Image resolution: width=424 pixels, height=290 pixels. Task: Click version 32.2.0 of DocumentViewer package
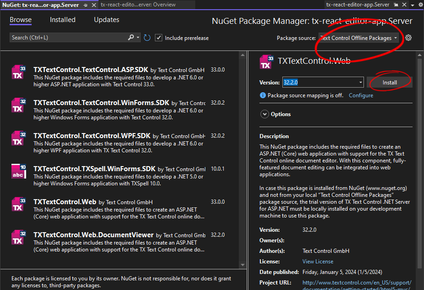[218, 235]
